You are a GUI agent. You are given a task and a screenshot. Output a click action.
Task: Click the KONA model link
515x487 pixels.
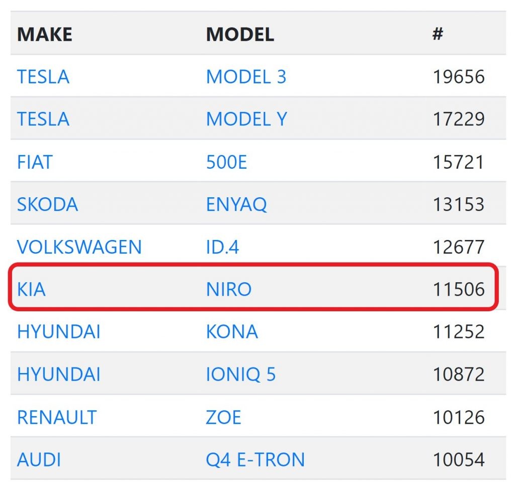click(x=232, y=332)
